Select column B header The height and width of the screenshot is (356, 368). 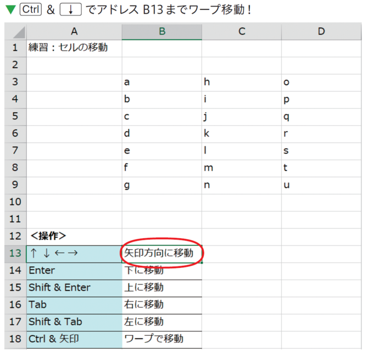[162, 31]
